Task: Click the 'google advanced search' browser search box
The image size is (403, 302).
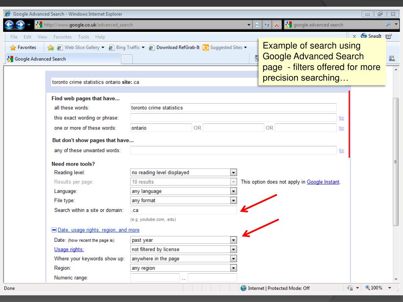Action: 338,25
